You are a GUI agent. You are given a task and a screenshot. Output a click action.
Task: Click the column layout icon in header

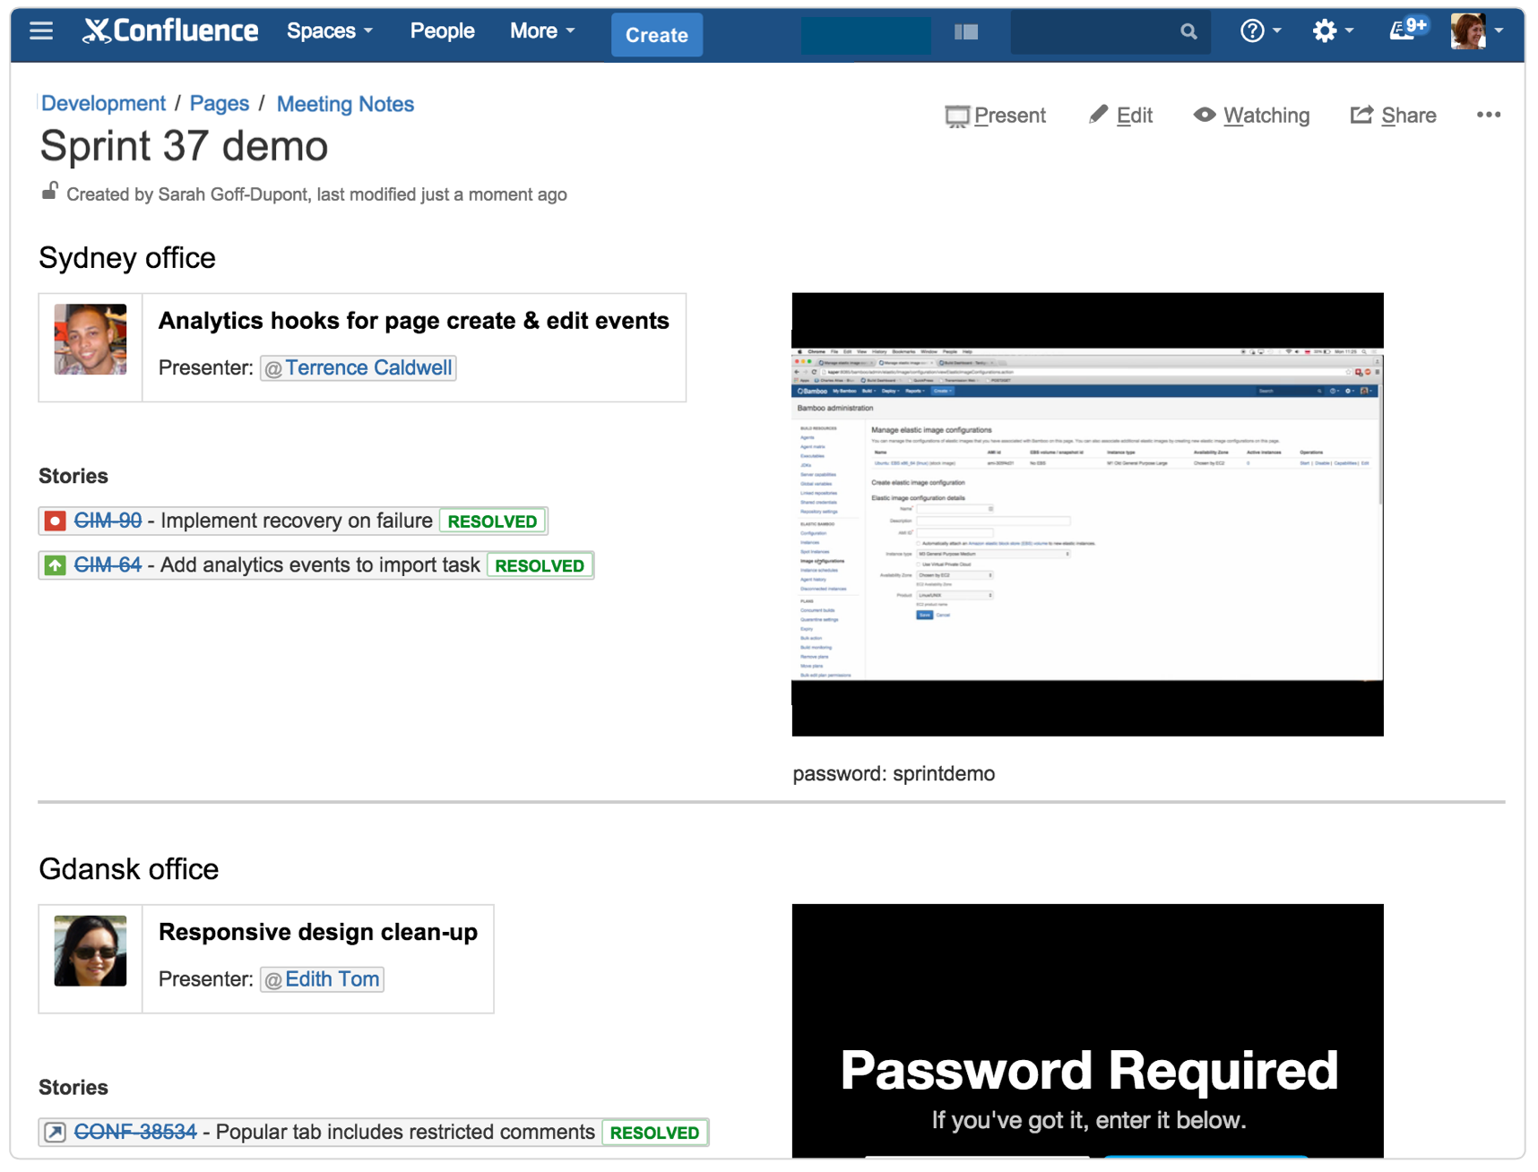coord(965,31)
